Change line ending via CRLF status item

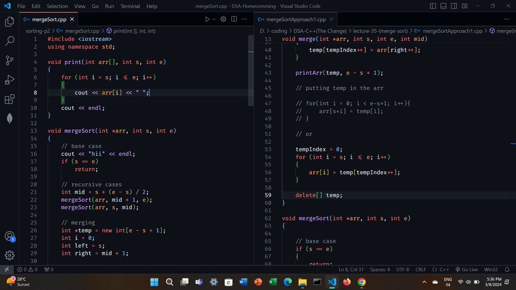[421, 269]
